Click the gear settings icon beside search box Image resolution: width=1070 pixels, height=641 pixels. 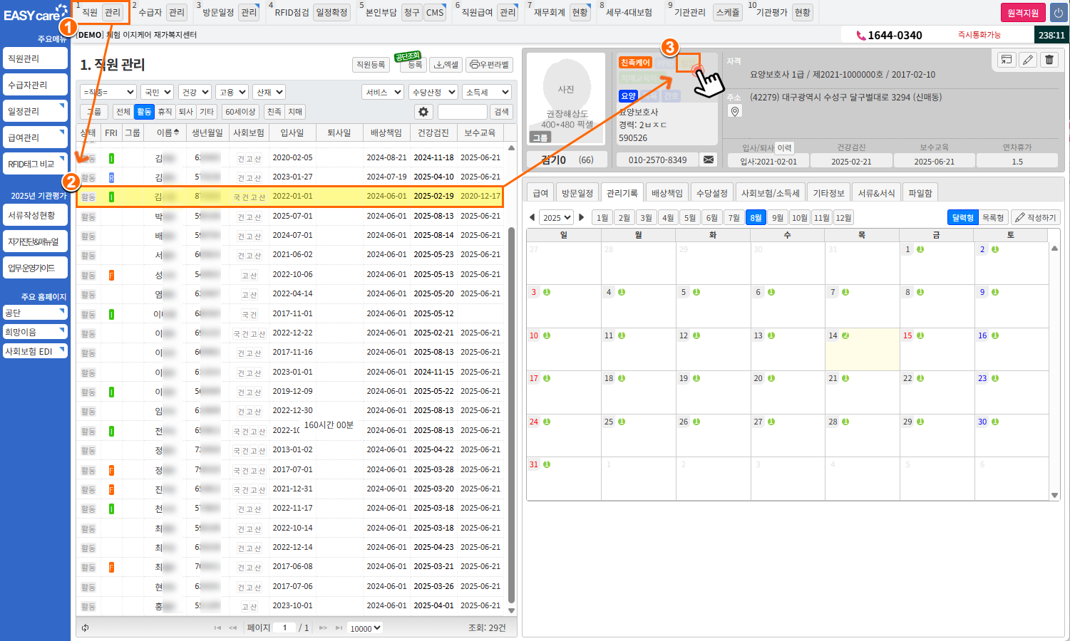pos(423,112)
